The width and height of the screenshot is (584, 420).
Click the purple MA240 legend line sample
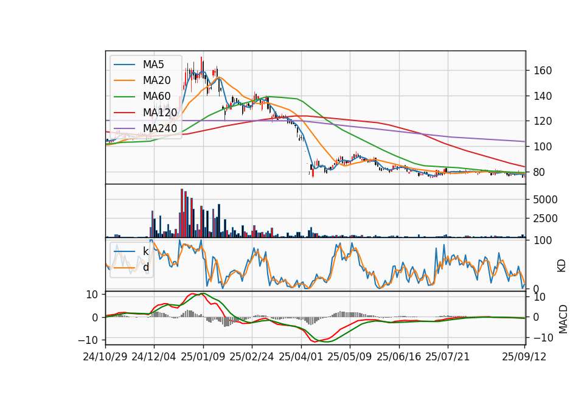(x=124, y=128)
